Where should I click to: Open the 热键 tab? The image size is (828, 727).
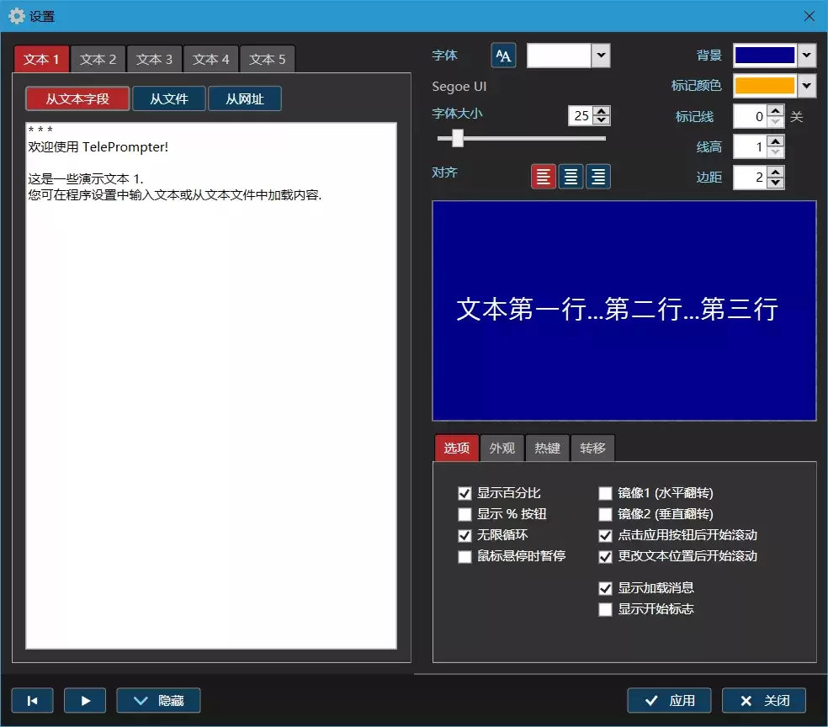[547, 448]
